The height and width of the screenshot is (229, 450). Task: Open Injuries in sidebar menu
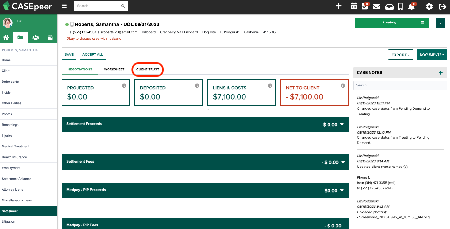(x=29, y=136)
